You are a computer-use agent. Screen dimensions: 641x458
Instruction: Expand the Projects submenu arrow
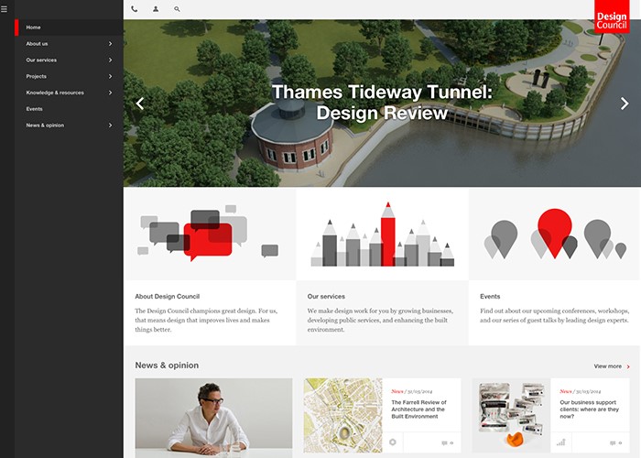pos(111,76)
